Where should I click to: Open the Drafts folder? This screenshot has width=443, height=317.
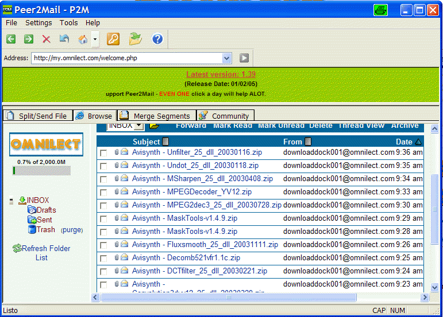click(x=46, y=210)
